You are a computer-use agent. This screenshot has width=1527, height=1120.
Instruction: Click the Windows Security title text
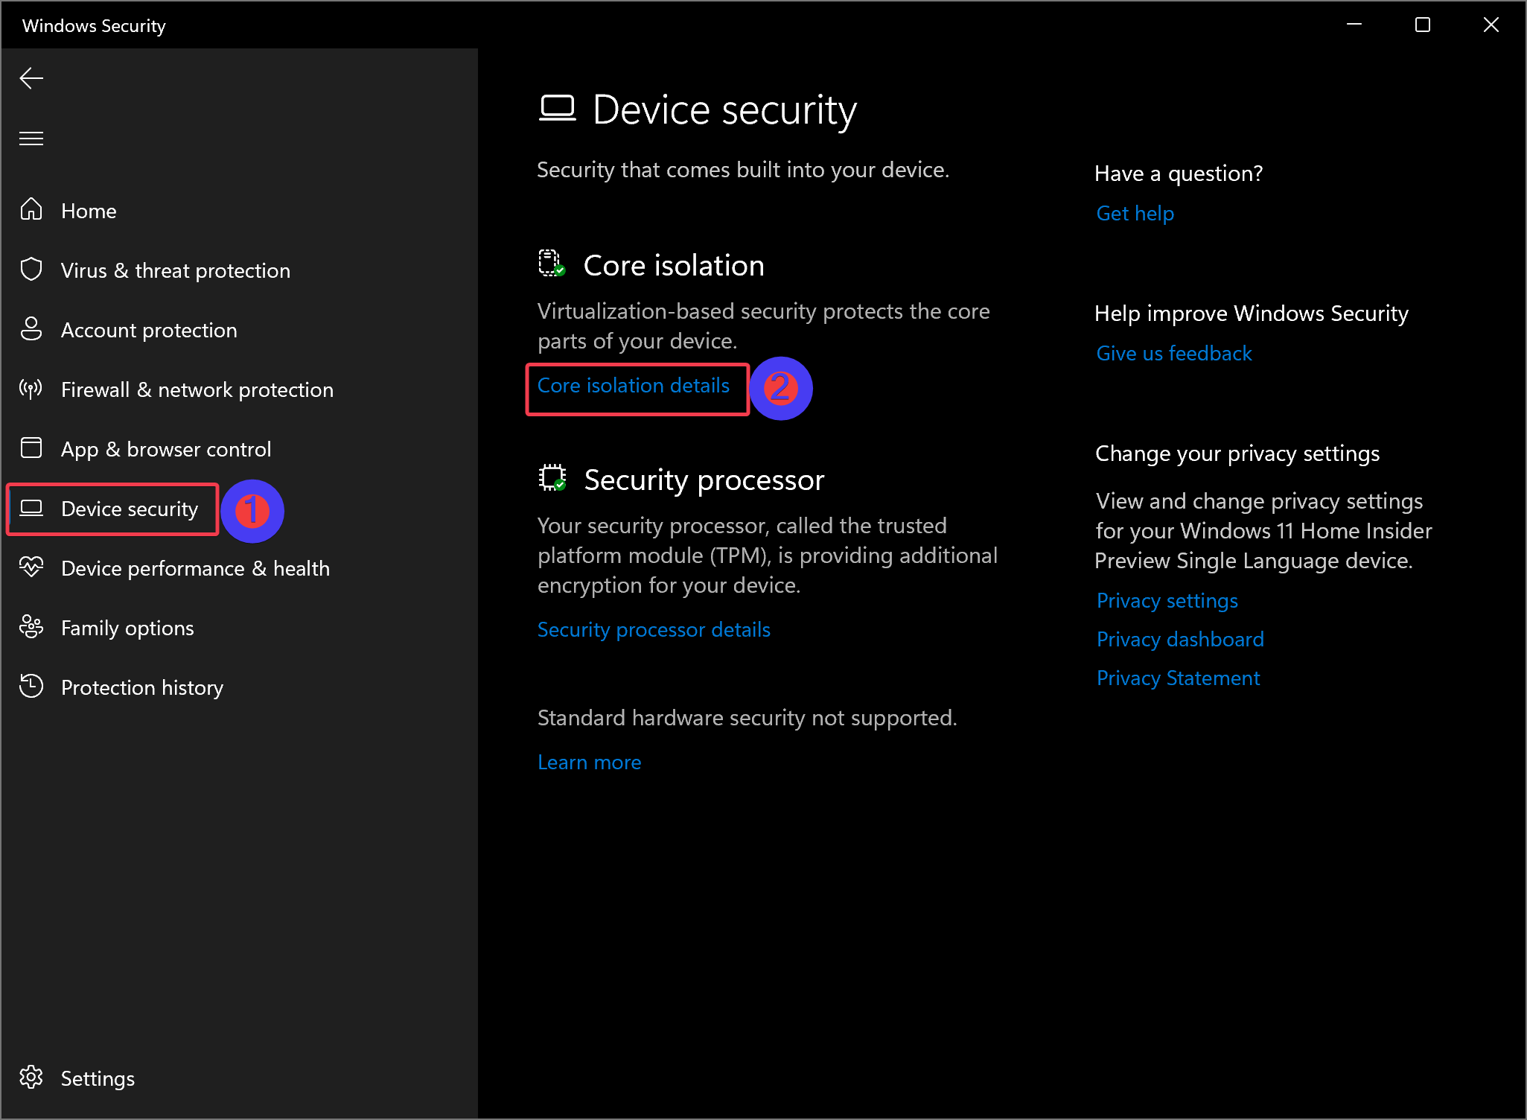(x=94, y=25)
